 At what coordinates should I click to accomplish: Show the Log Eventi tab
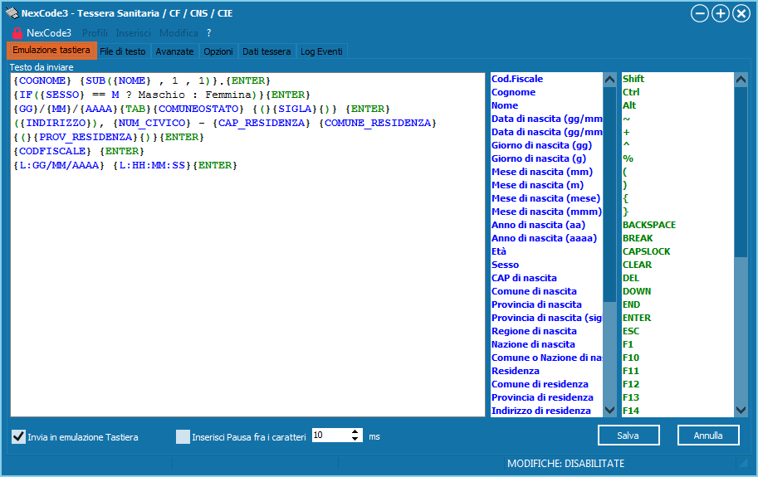[x=320, y=51]
